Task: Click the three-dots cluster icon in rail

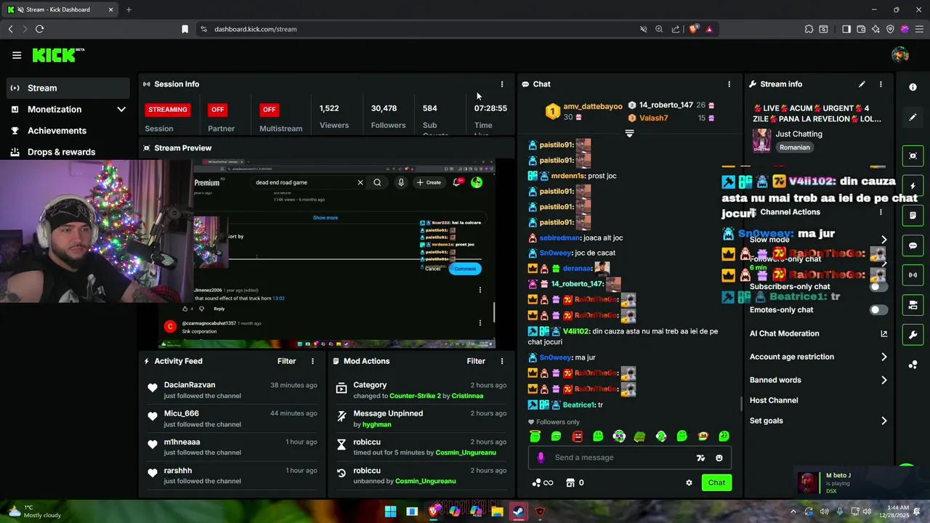Action: [913, 365]
